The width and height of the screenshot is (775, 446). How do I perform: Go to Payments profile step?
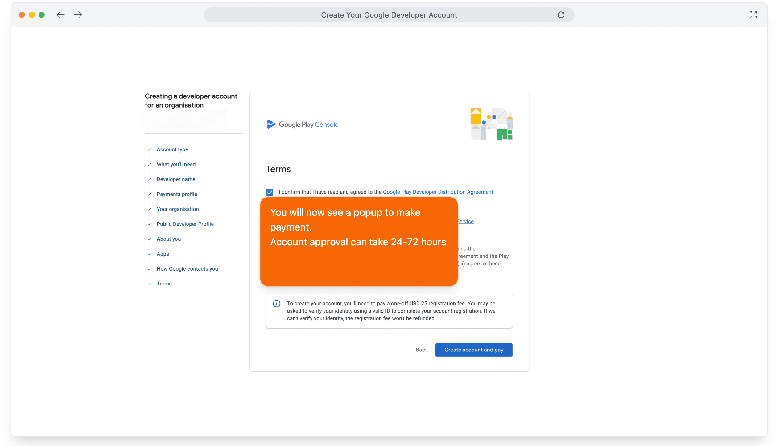tap(177, 194)
